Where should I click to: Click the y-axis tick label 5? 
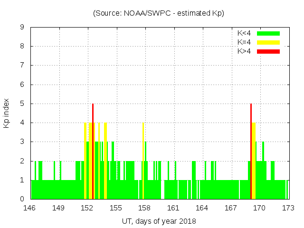point(22,104)
